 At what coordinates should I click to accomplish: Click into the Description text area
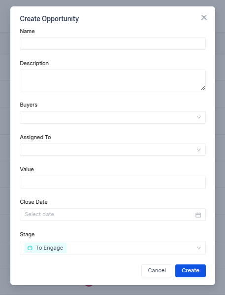click(x=113, y=80)
